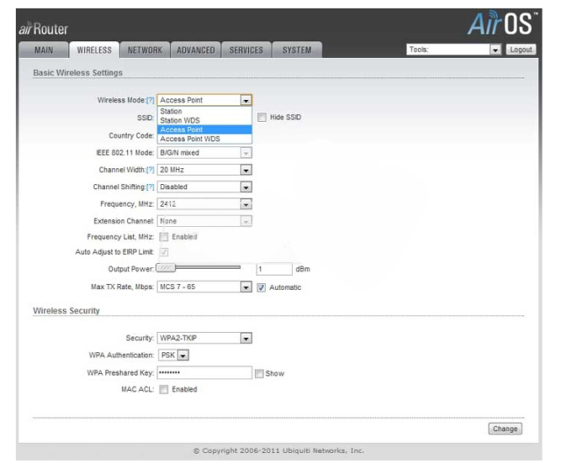Click the airRouter logo
The width and height of the screenshot is (561, 474).
43,29
